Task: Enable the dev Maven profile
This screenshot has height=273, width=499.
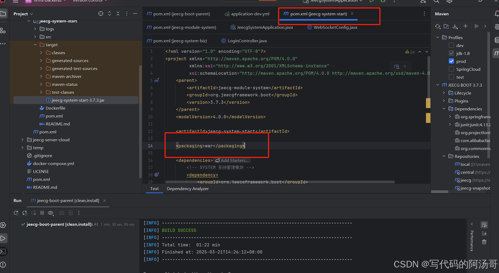Action: [x=451, y=45]
